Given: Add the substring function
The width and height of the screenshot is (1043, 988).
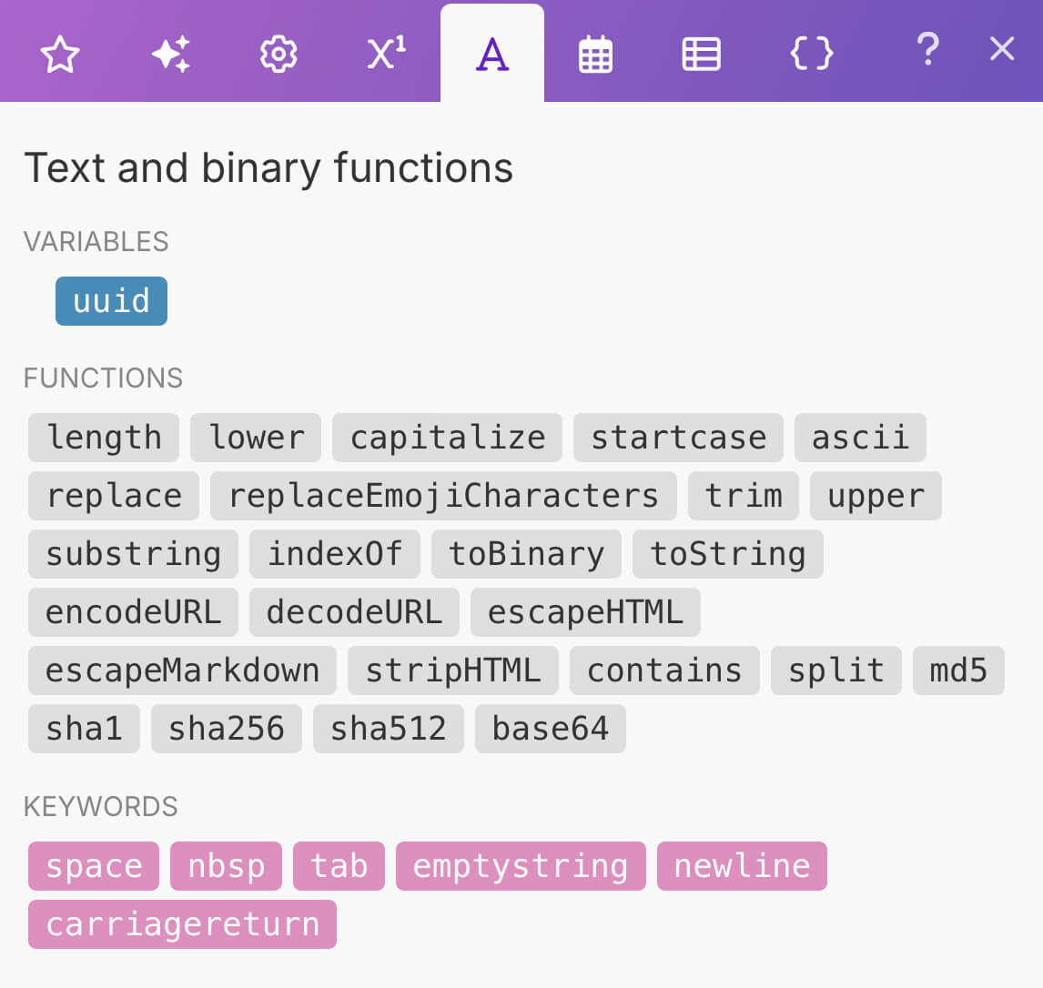Looking at the screenshot, I should click(x=133, y=554).
